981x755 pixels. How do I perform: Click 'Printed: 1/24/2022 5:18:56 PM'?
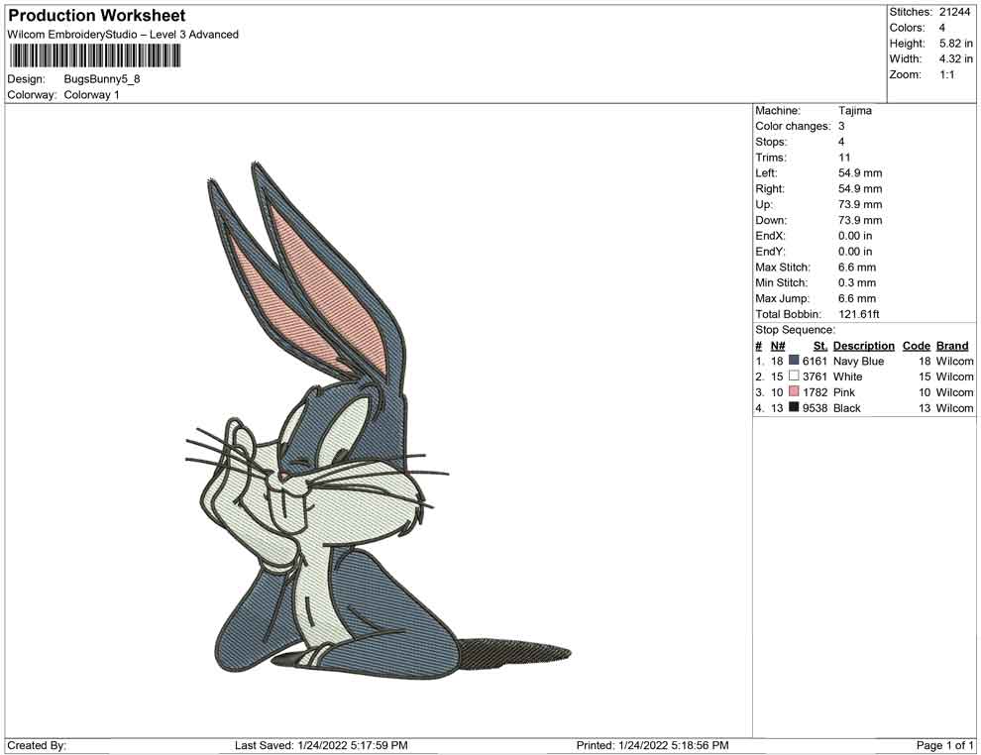653,745
